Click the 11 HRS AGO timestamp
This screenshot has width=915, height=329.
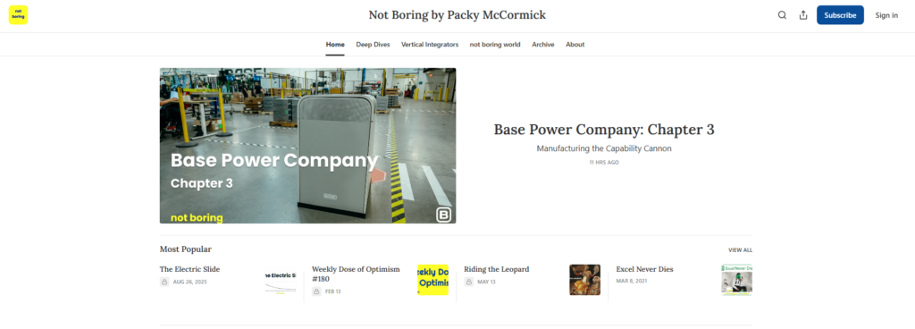click(x=604, y=163)
